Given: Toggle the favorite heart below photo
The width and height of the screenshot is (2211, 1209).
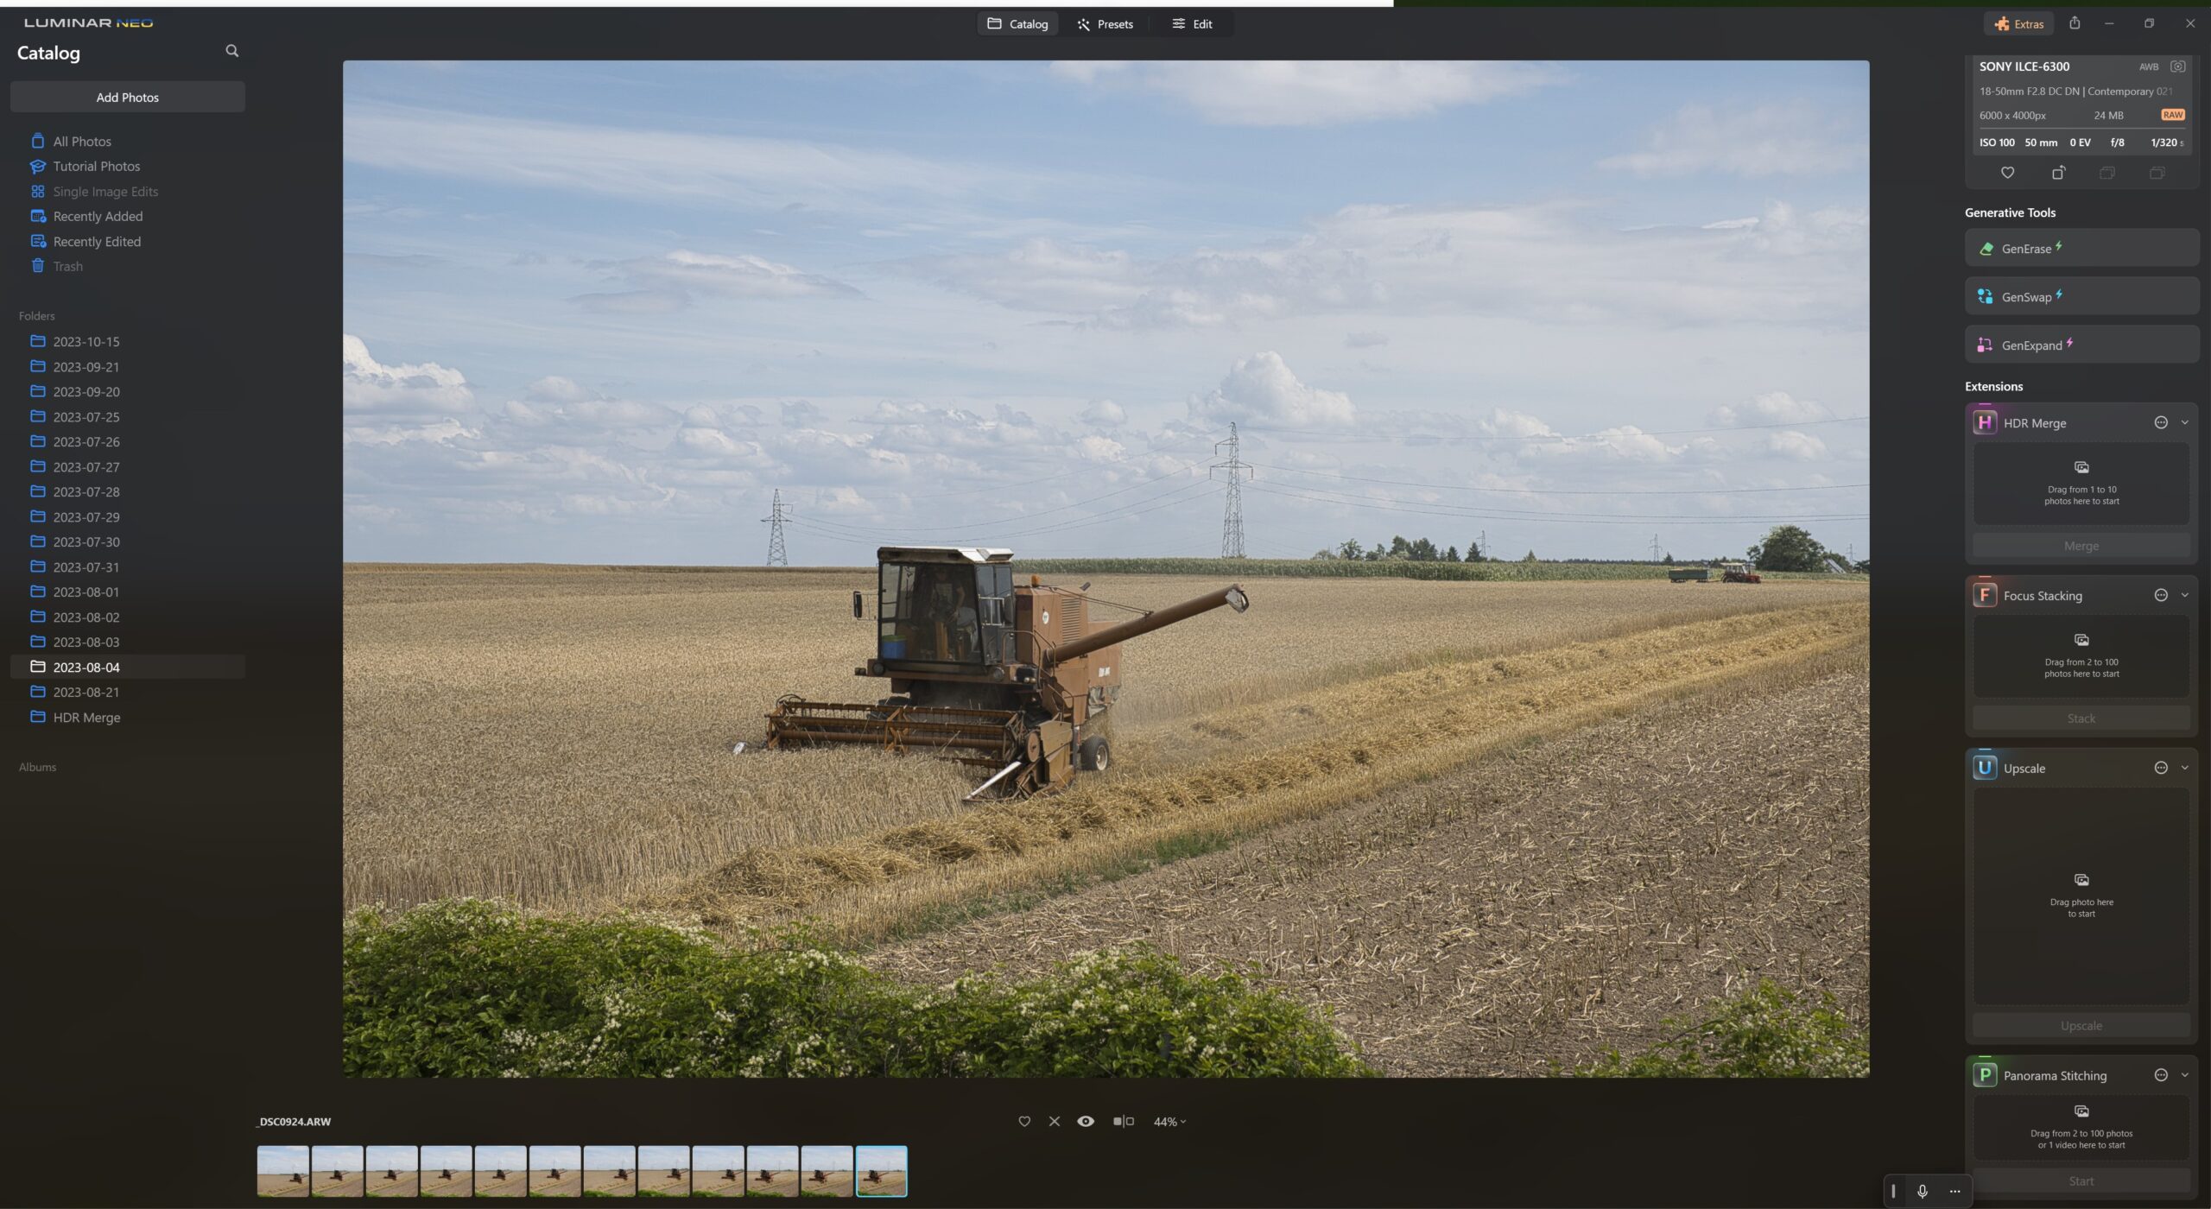Looking at the screenshot, I should point(1024,1121).
